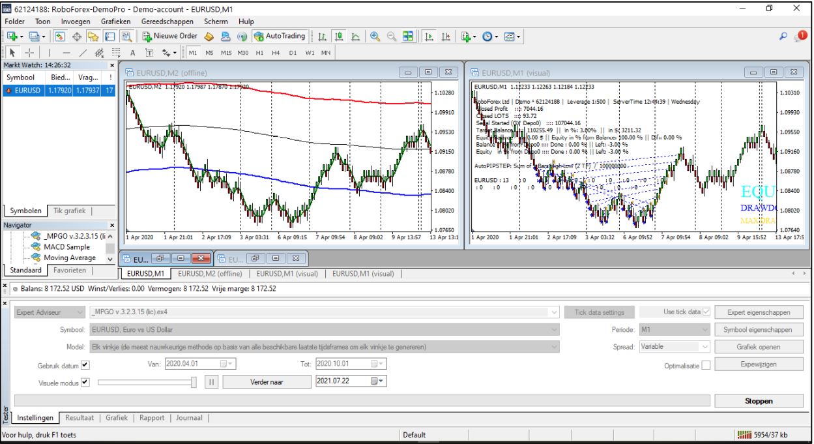Select the horizontal line drawing tool
This screenshot has height=444, width=814.
pyautogui.click(x=66, y=52)
